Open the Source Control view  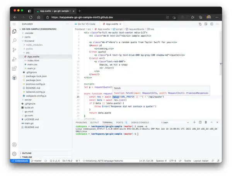[14, 50]
